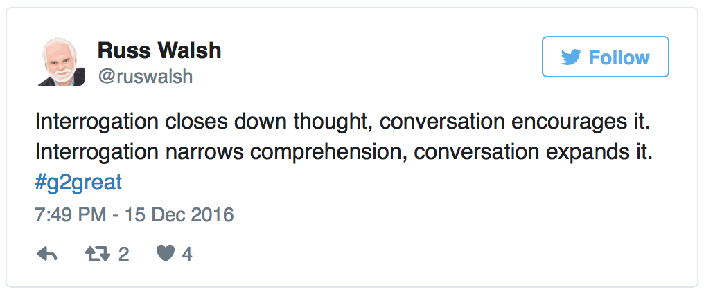Retweet using the retweet arrows icon
The height and width of the screenshot is (296, 704).
tap(98, 255)
